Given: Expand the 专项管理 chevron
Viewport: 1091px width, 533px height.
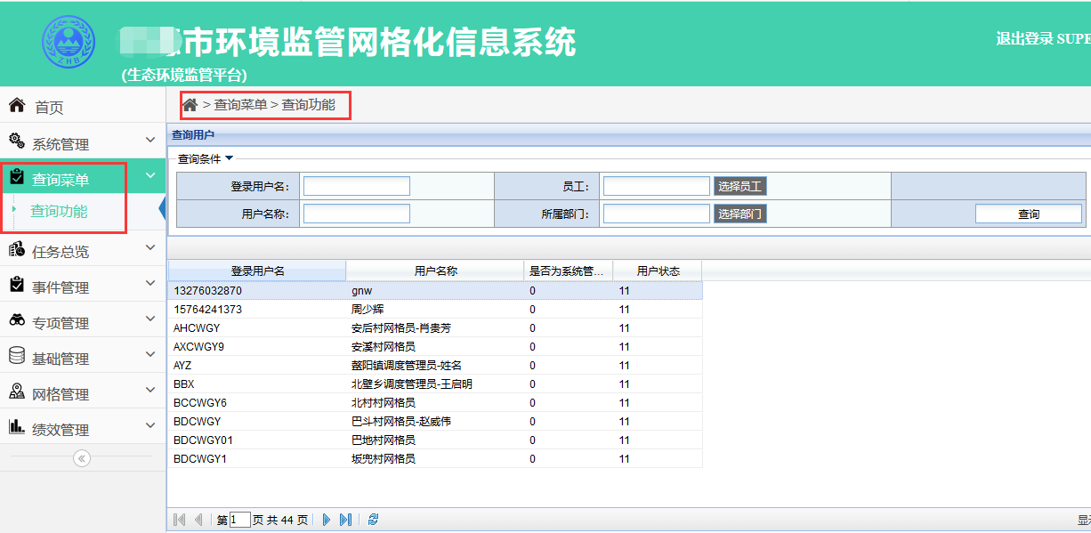Looking at the screenshot, I should (150, 319).
